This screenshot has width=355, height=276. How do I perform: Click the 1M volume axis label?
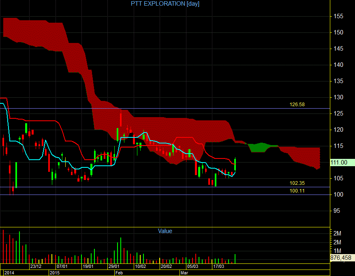tap(337, 251)
